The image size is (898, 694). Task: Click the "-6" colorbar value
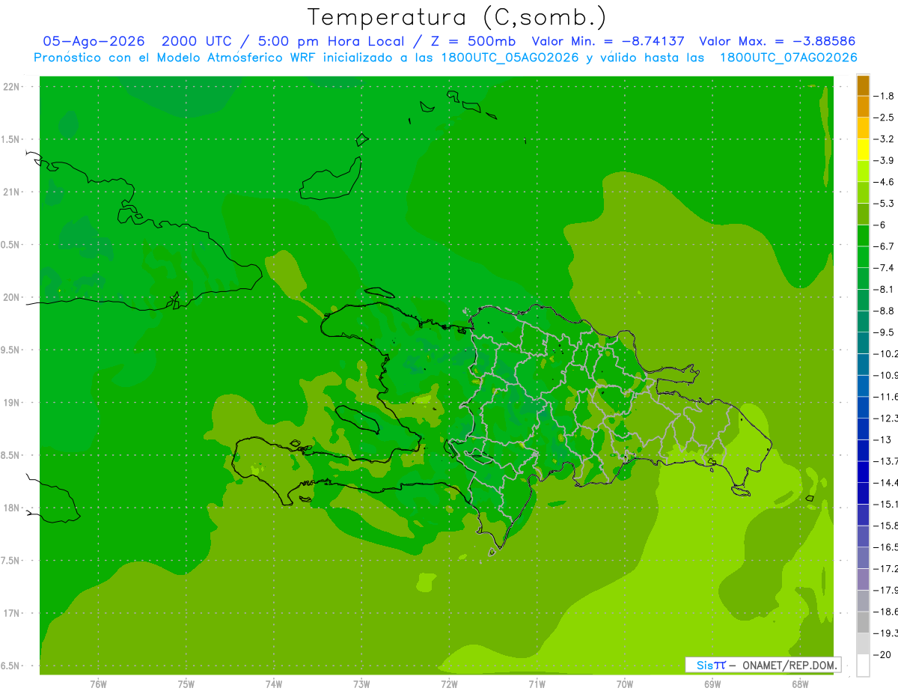point(879,225)
